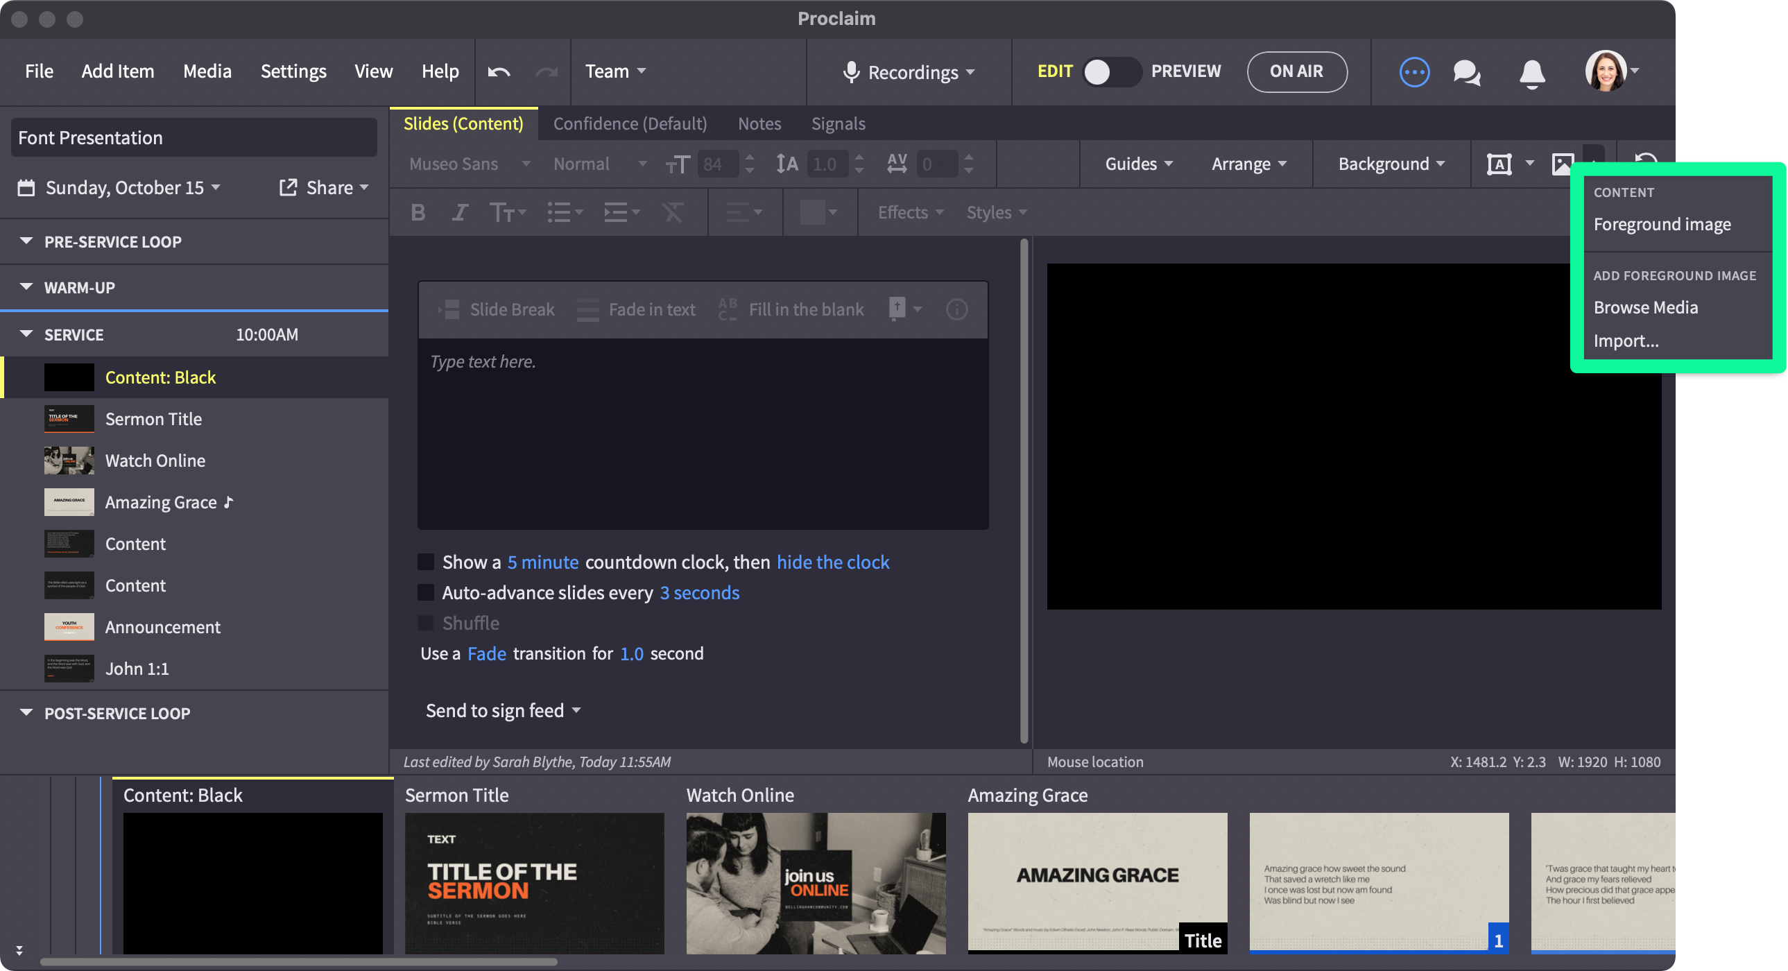This screenshot has width=1788, height=971.
Task: Toggle the Edit/Preview switch
Action: (x=1110, y=71)
